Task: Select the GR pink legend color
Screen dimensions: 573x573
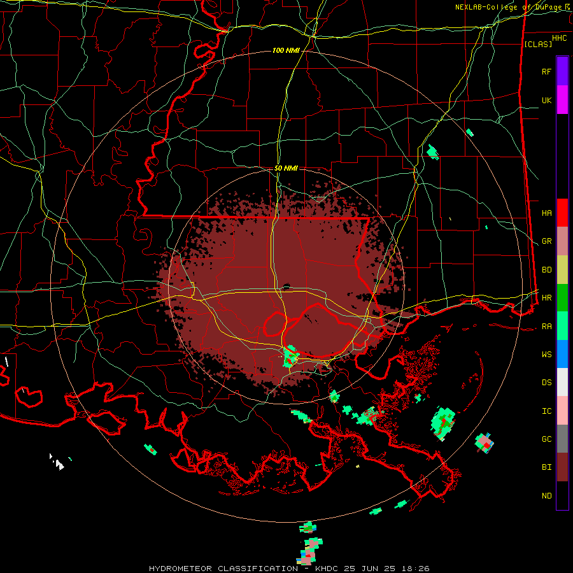Action: point(562,241)
